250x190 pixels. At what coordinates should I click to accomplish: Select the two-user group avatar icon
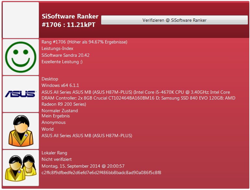click(21, 168)
